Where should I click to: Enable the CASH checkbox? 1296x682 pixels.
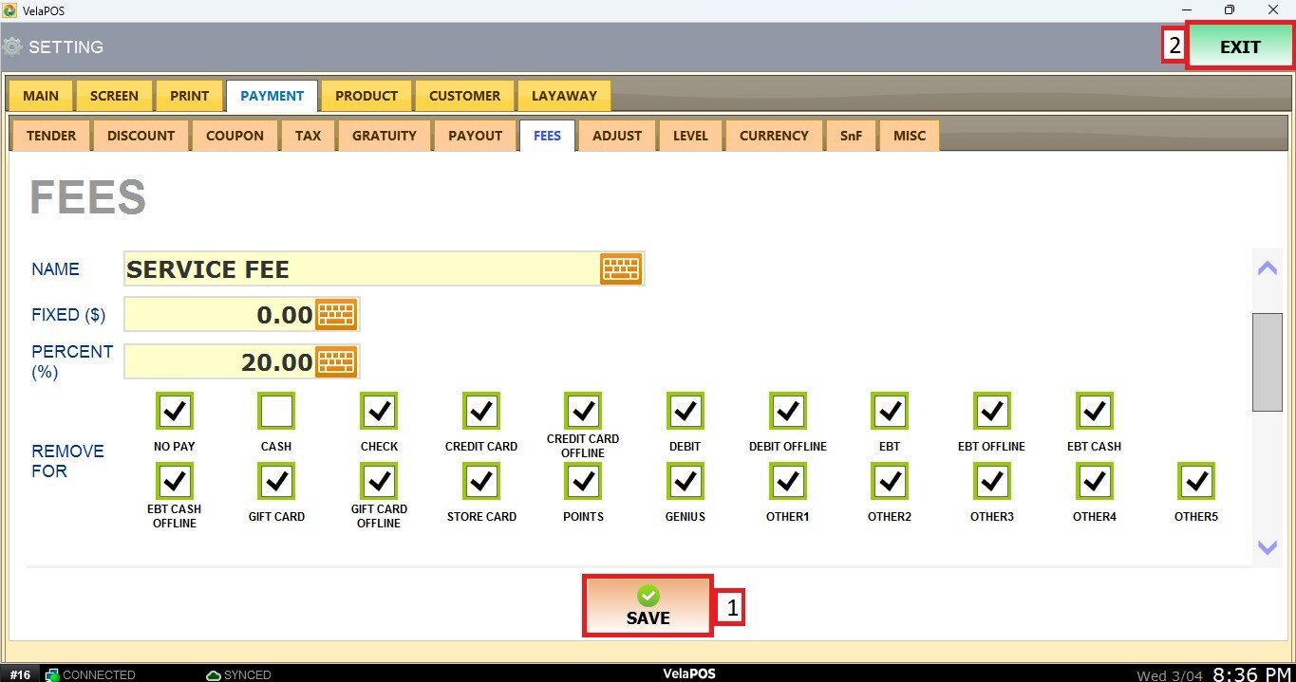coord(276,412)
